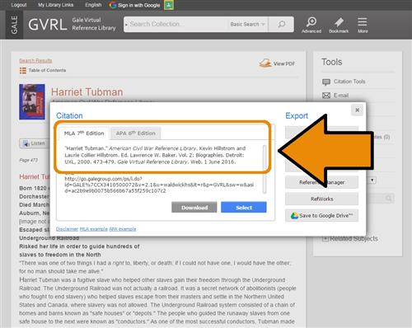Open the APA example link
This screenshot has height=328, width=412.
point(123,229)
